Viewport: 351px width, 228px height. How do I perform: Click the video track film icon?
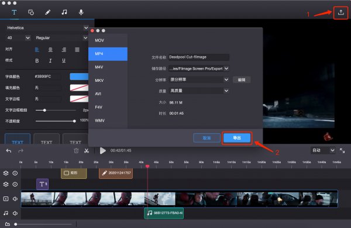[6, 199]
